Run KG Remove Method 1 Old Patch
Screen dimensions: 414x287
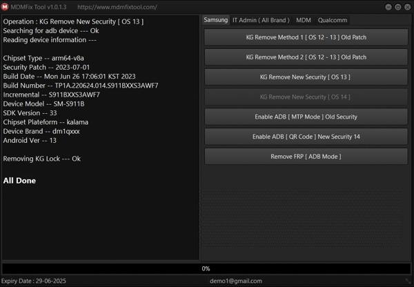click(x=306, y=37)
